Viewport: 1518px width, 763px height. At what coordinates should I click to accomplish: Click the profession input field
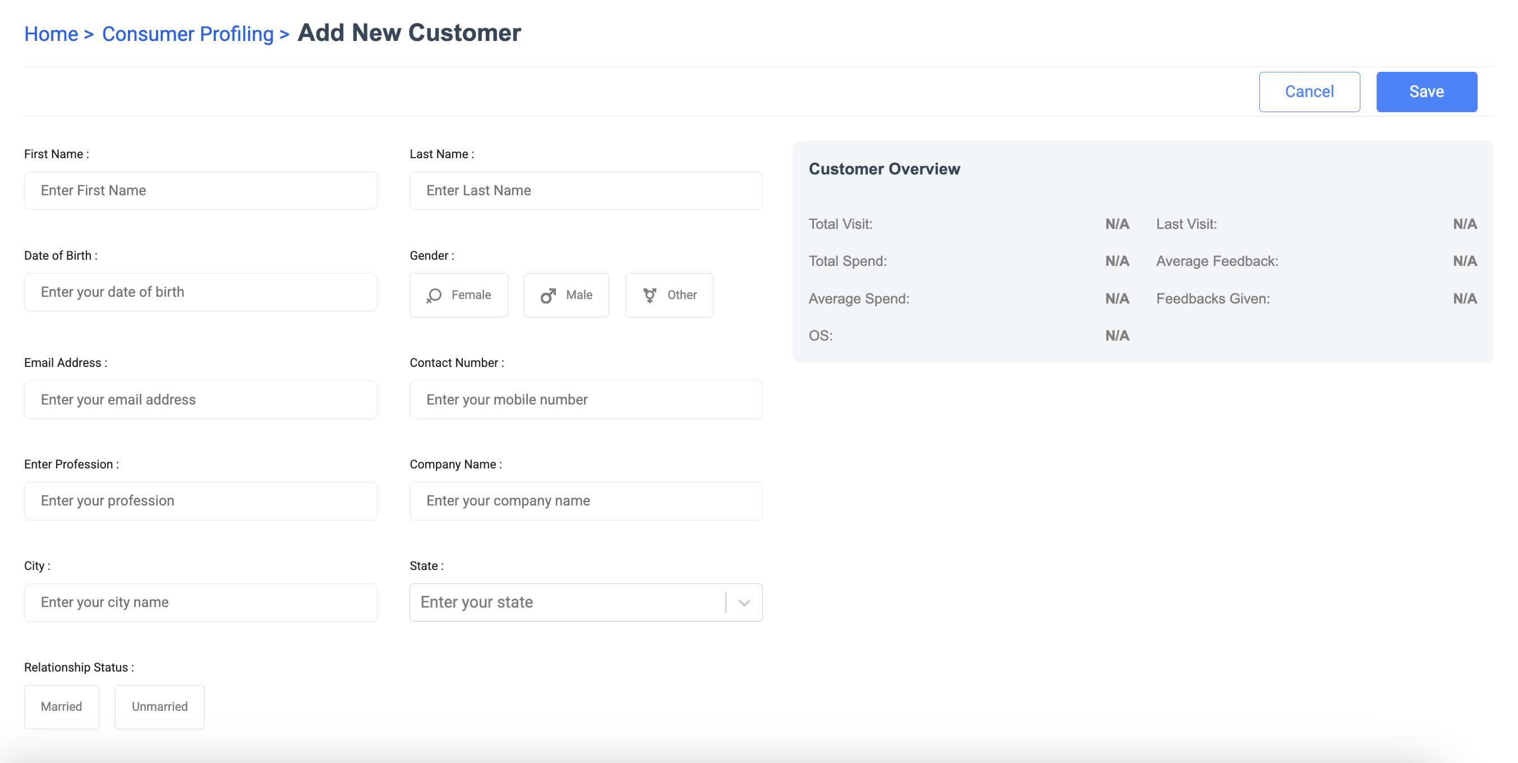pyautogui.click(x=200, y=501)
